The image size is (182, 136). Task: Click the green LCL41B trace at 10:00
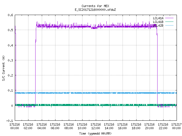pyautogui.click(x=82, y=105)
